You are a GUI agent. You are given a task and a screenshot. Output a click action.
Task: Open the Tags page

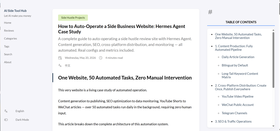[6, 46]
